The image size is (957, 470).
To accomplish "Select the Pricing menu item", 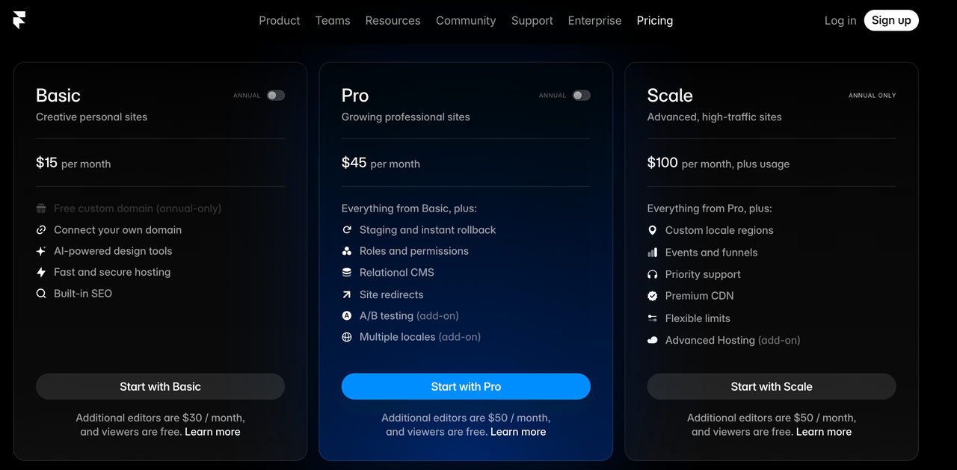I will click(654, 20).
